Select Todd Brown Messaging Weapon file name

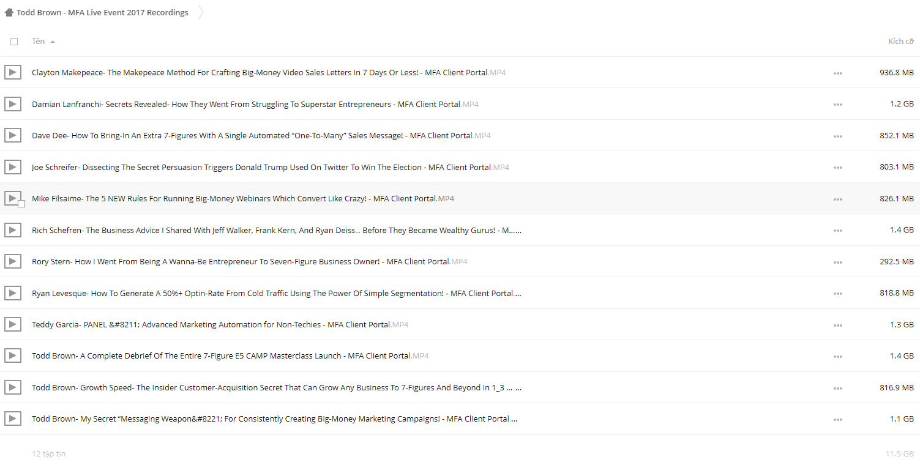(275, 419)
